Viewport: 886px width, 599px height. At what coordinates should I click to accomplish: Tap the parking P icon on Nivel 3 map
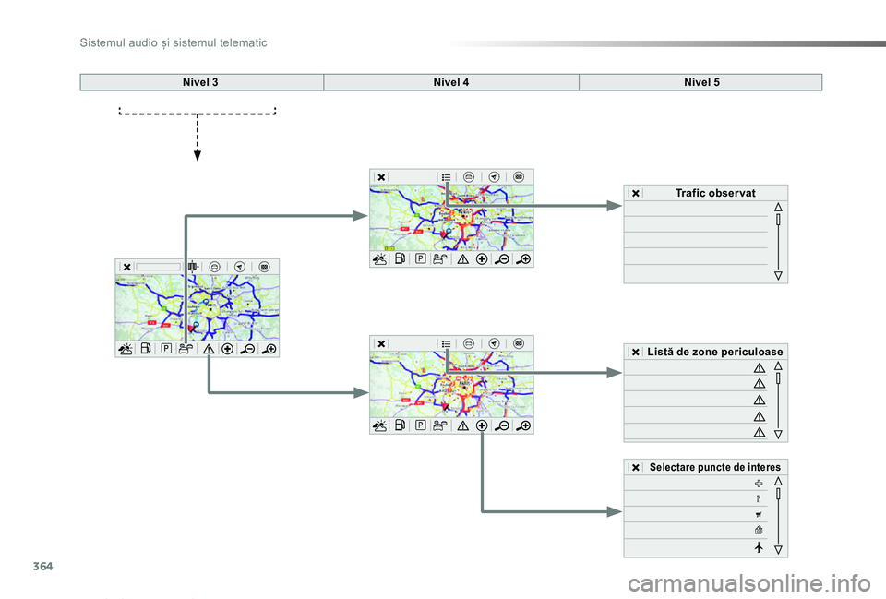166,349
